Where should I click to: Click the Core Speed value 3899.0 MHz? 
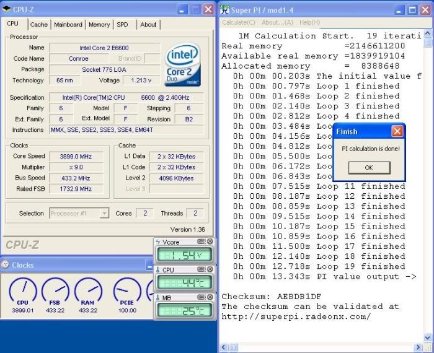point(76,157)
